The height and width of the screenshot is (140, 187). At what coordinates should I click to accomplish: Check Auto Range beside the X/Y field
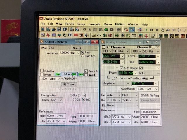pyautogui.click(x=119, y=88)
